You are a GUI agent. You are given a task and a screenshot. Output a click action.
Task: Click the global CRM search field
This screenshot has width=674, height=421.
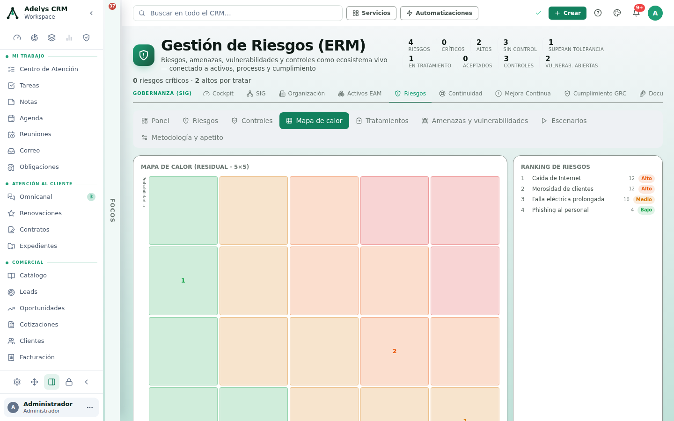point(238,13)
